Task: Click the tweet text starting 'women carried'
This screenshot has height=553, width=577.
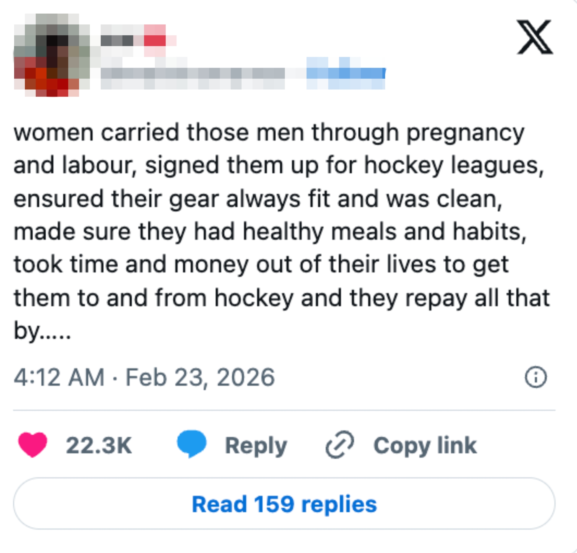Action: 269,133
